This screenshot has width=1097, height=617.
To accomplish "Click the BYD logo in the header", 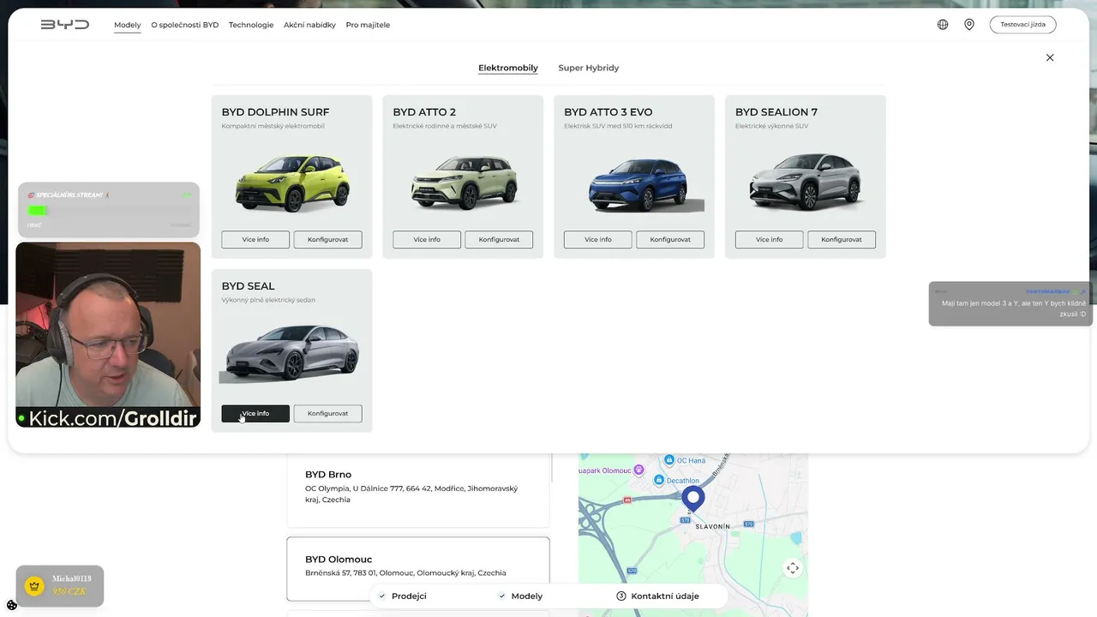I will coord(65,25).
